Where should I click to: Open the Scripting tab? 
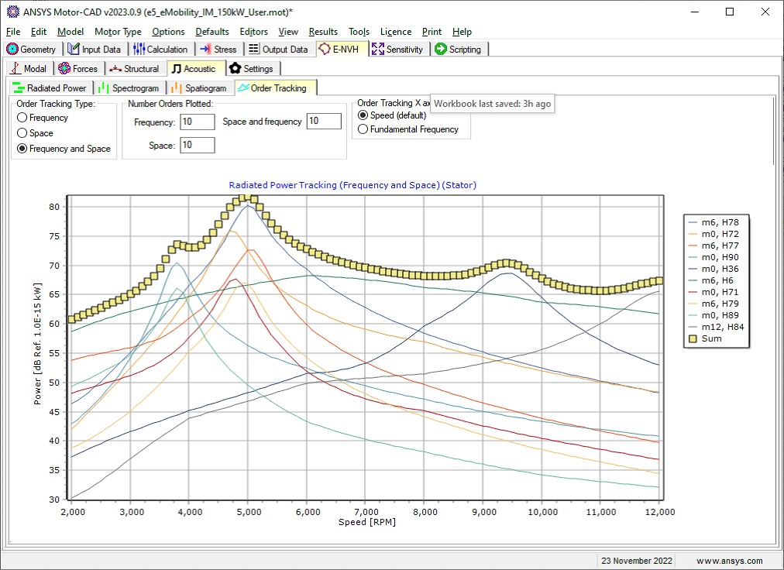(459, 49)
